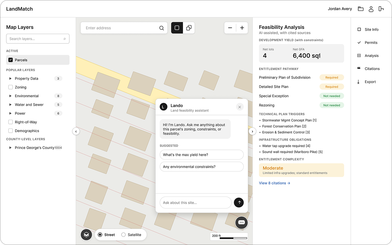The height and width of the screenshot is (245, 392).
Task: Enable the Demographics layer checkbox
Action: pos(11,131)
